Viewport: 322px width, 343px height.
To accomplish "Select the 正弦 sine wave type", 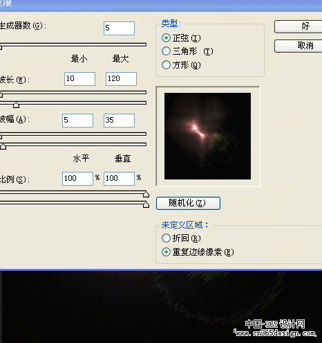I will click(x=166, y=38).
